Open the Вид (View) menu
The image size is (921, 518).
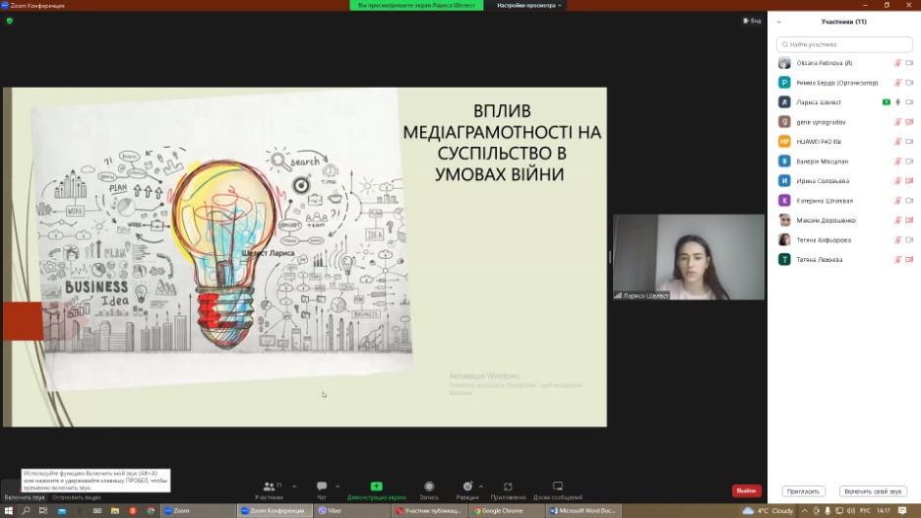pos(751,21)
